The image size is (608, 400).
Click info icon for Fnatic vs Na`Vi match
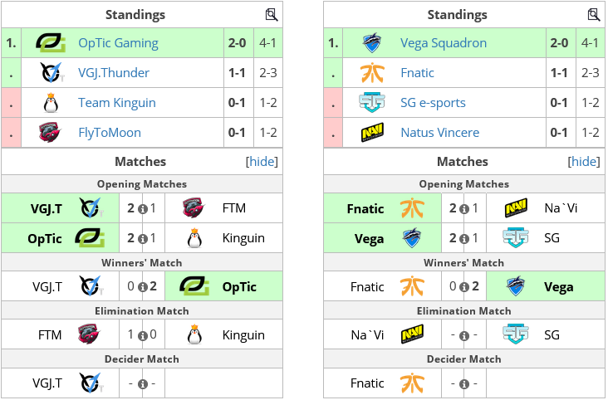464,209
